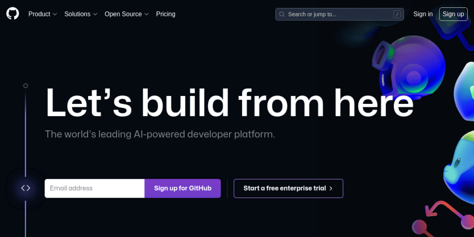Open the Sign in link

tap(423, 14)
